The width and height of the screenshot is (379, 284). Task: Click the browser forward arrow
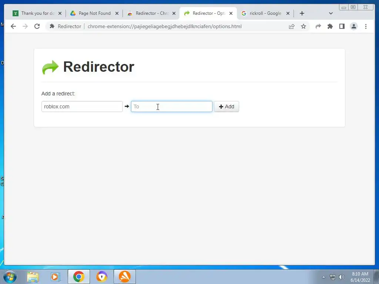click(x=25, y=26)
